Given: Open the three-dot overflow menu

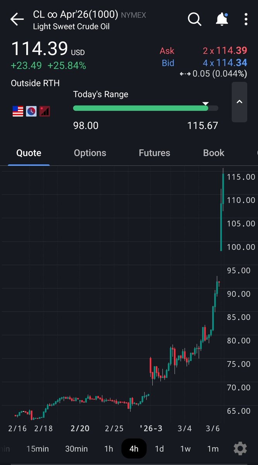Looking at the screenshot, I should point(246,19).
